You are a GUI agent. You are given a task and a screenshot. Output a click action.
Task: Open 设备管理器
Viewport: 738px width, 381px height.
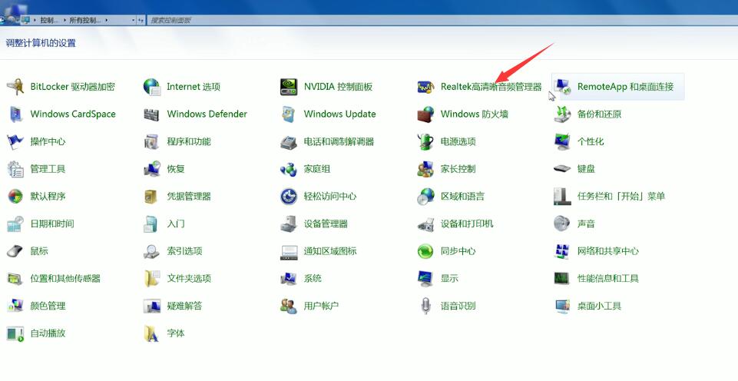pos(314,224)
